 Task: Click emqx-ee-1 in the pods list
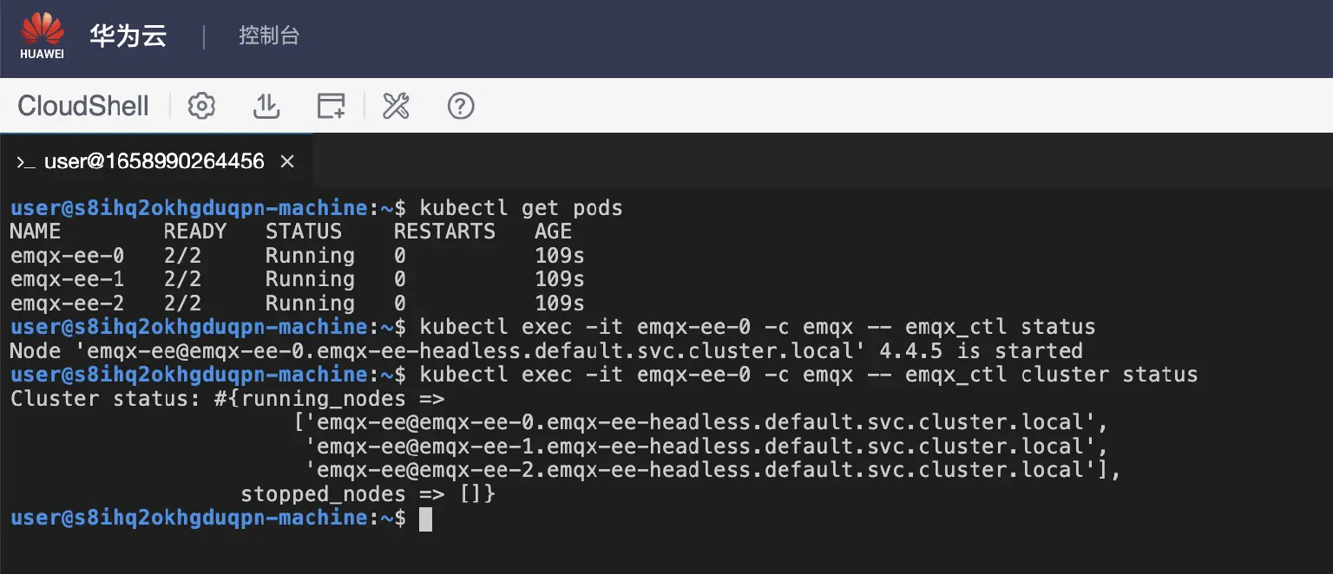click(x=67, y=279)
